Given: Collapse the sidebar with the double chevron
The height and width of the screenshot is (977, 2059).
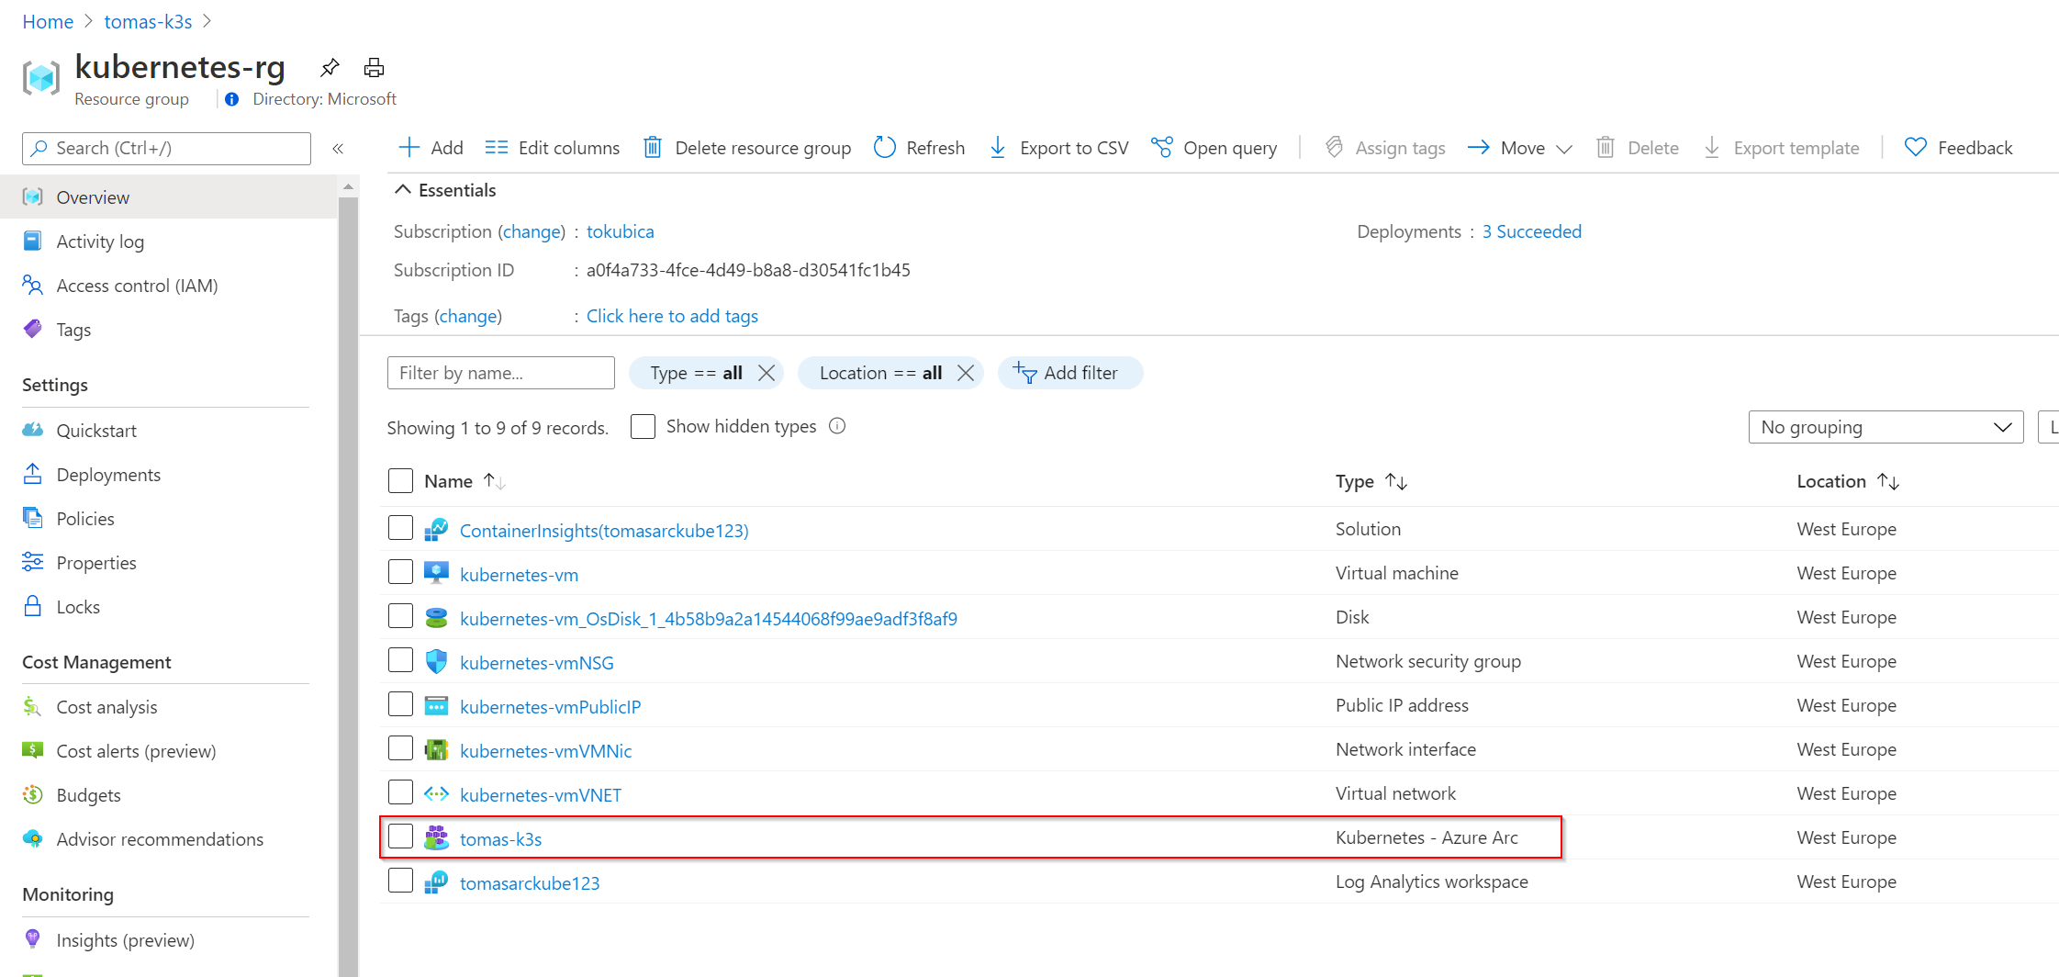Looking at the screenshot, I should click(x=338, y=148).
